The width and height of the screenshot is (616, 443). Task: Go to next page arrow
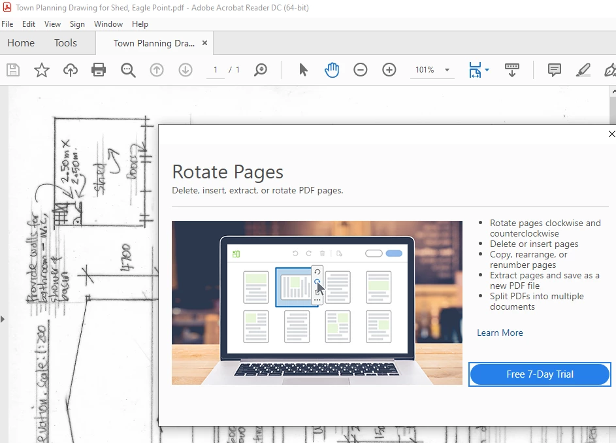point(186,70)
